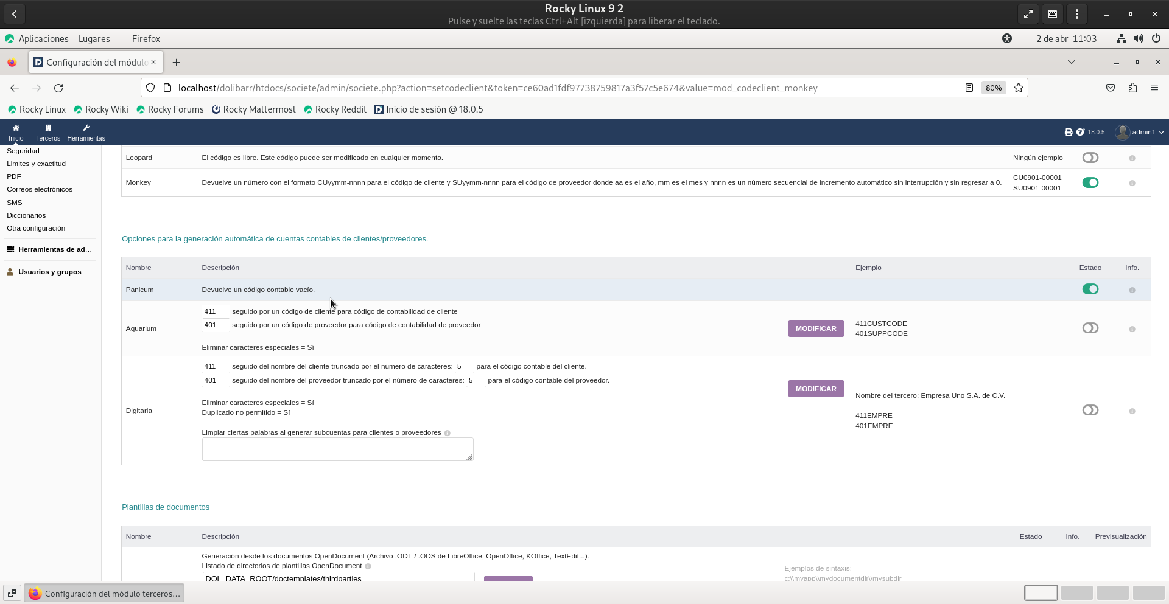Screen dimensions: 1169x604
Task: Enable the Aquarium accounting toggle
Action: (1090, 328)
